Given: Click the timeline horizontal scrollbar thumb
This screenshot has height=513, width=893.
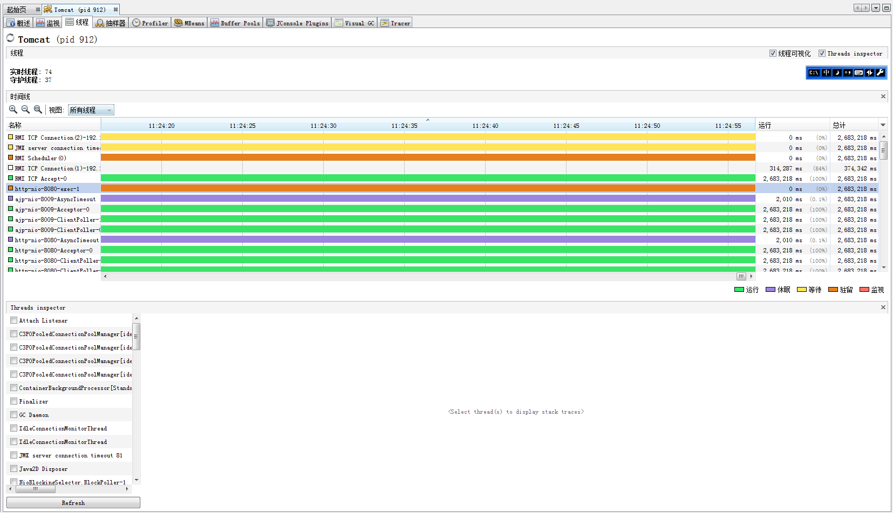Looking at the screenshot, I should 741,276.
